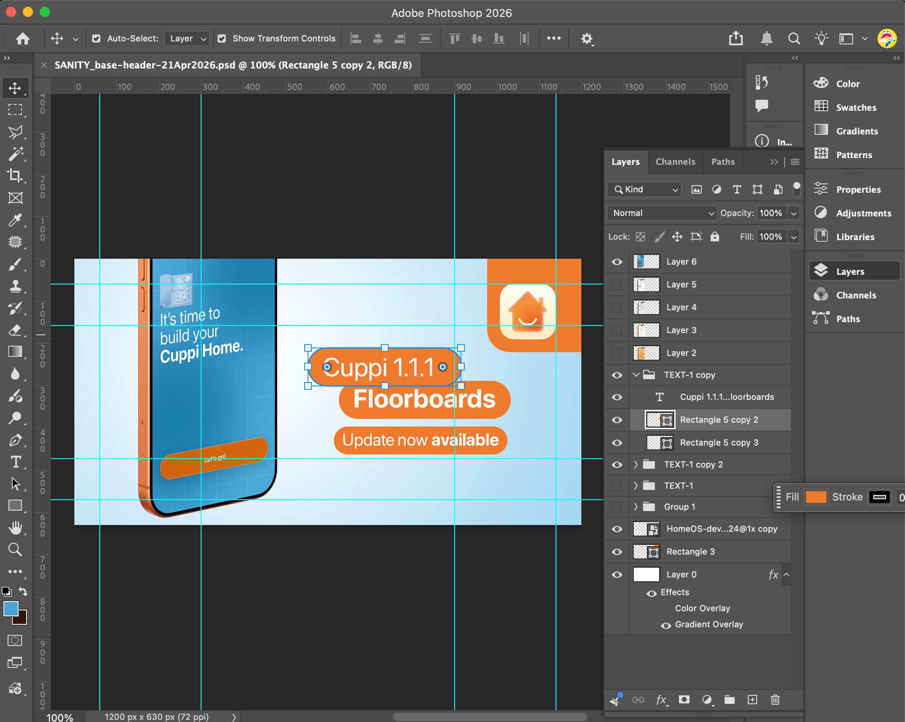Open the options bar settings gear
The width and height of the screenshot is (905, 722).
click(x=586, y=39)
